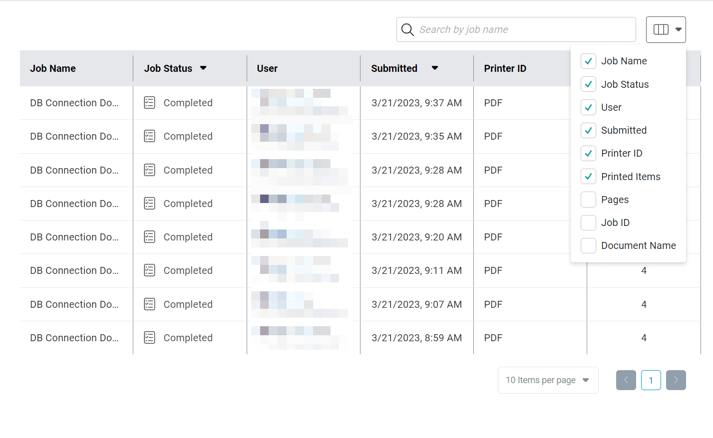713x438 pixels.
Task: Enable the Document Name column
Action: coord(588,245)
